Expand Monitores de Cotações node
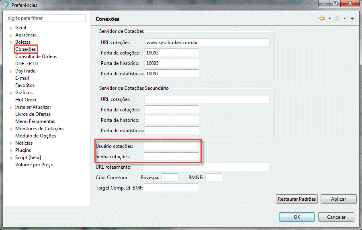The height and width of the screenshot is (230, 362). (x=11, y=129)
